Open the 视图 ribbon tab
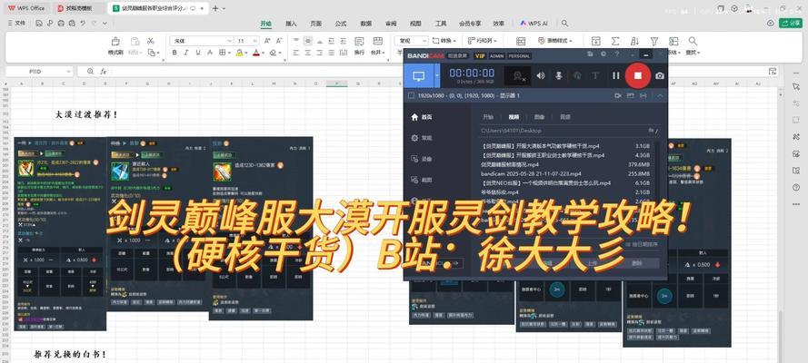The height and width of the screenshot is (363, 808). [x=415, y=24]
